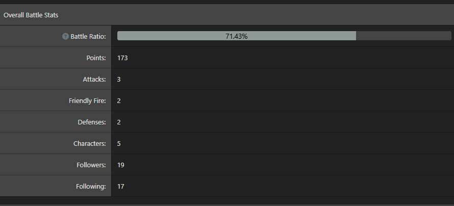This screenshot has width=454, height=206.
Task: Click the 71.43% text on the progress bar
Action: [x=236, y=36]
